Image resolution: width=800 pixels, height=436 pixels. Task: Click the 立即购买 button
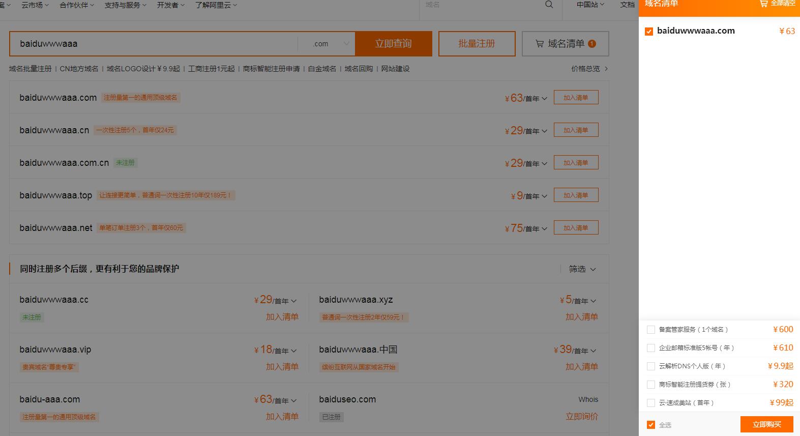click(x=767, y=424)
